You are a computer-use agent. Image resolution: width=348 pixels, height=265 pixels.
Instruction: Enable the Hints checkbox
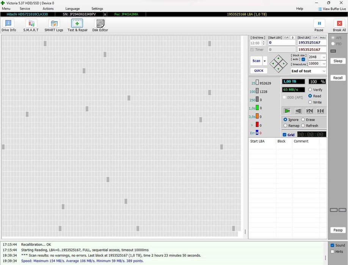(332, 251)
